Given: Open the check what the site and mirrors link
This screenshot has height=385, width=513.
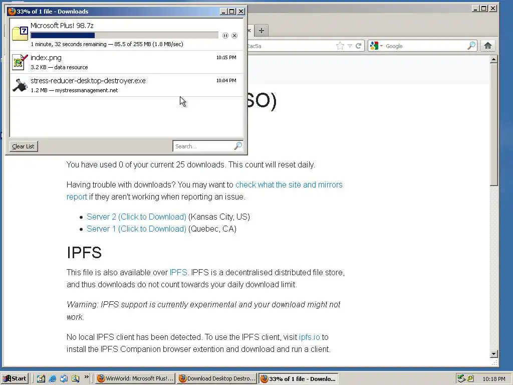Looking at the screenshot, I should point(289,184).
